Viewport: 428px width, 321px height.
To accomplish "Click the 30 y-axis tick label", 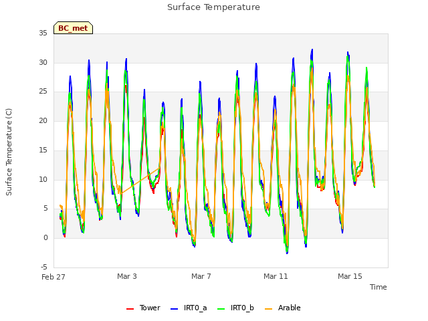I will pos(43,62).
